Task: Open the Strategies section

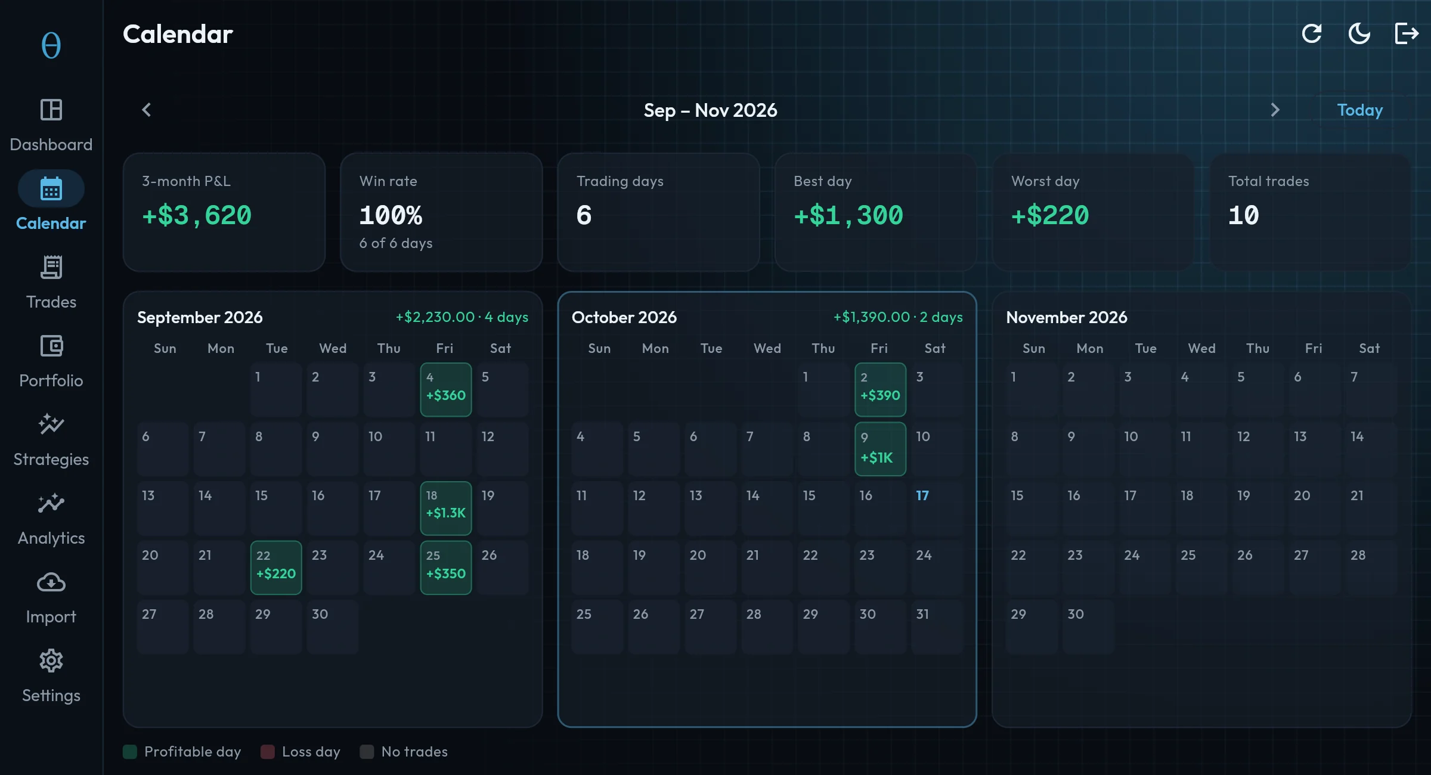Action: tap(51, 440)
